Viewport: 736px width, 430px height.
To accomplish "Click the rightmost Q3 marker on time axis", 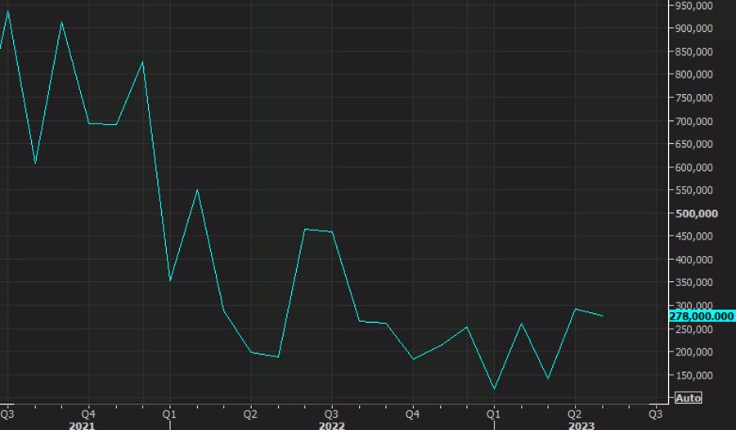I will (x=655, y=413).
